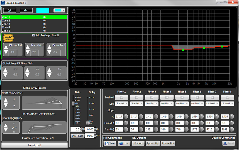Image resolution: width=239 pixels, height=150 pixels.
Task: Enable Filter 1 toggle
Action: [121, 97]
